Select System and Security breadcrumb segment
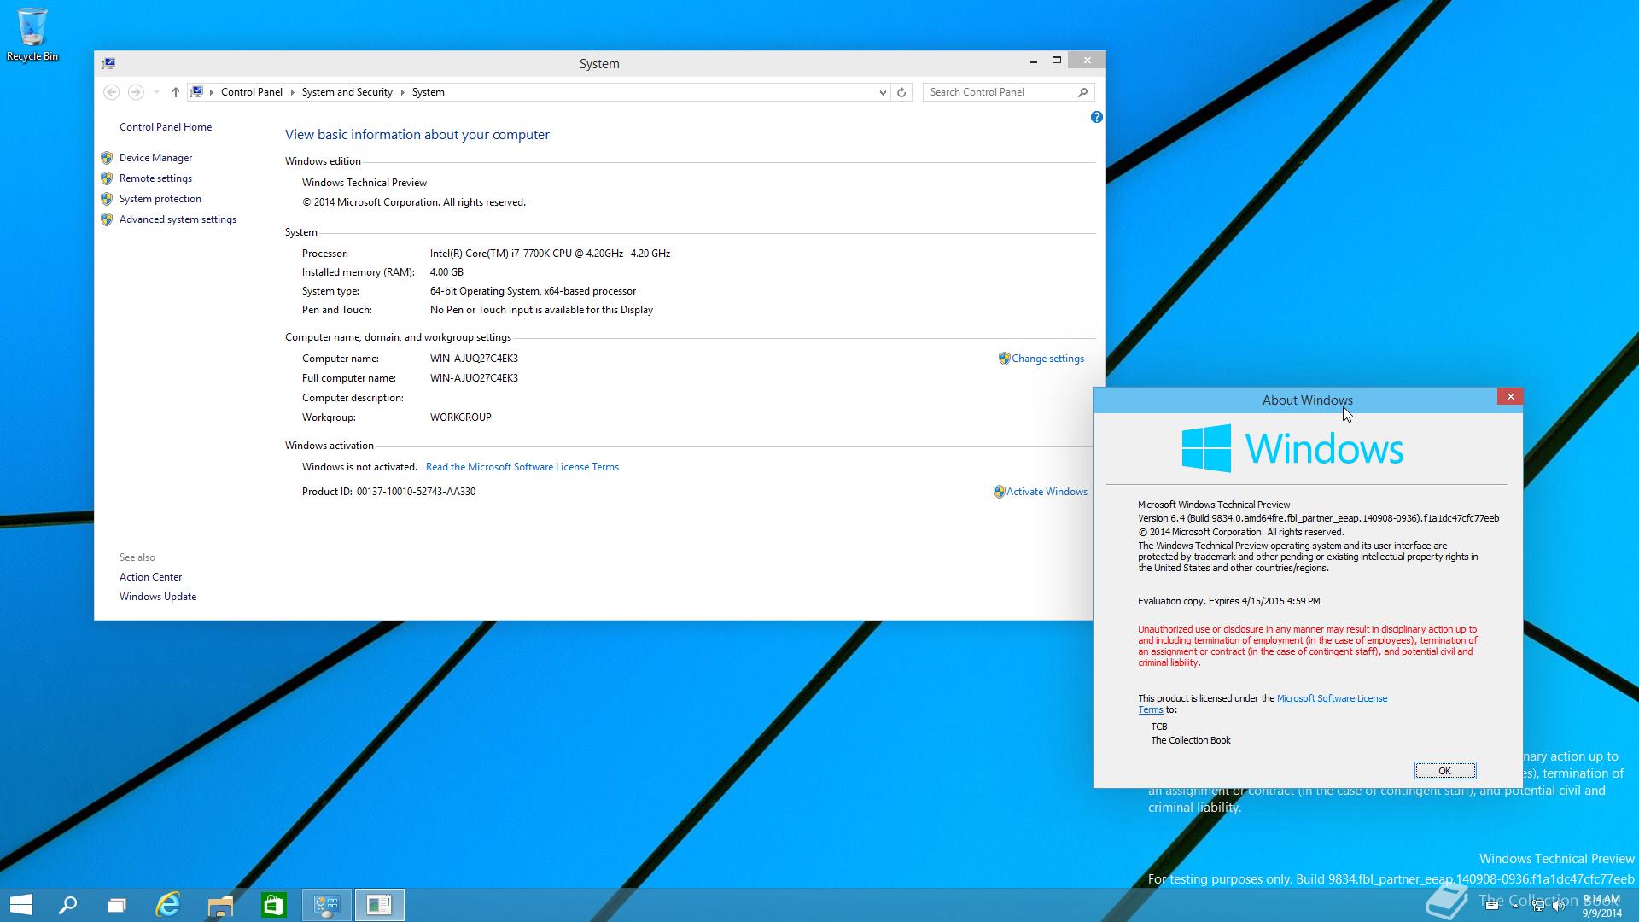Screen dimensions: 1639x922 click(x=347, y=92)
